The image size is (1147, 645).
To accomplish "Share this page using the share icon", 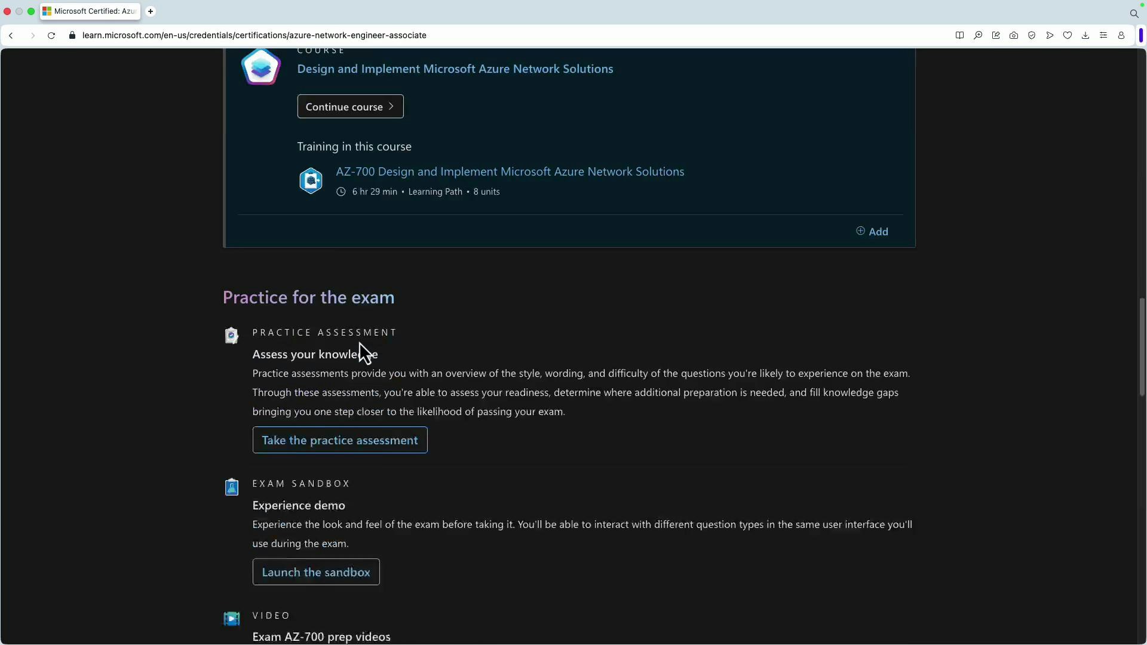I will 1050,35.
